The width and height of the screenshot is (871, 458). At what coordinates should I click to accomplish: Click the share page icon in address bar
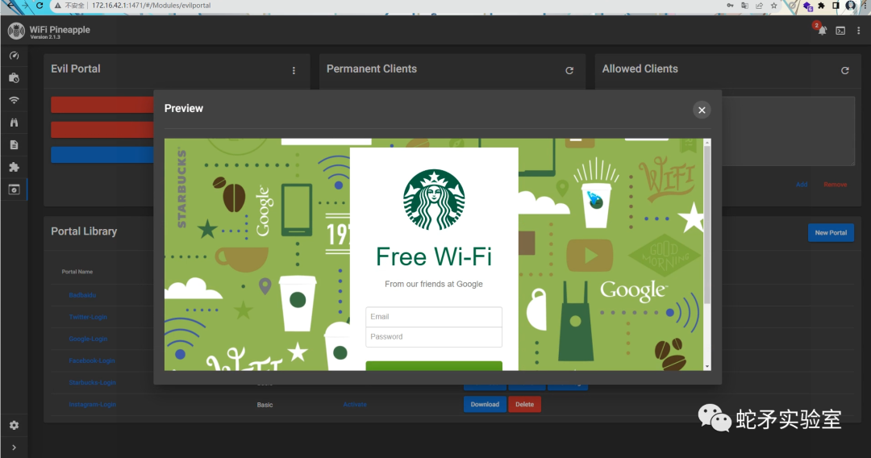759,6
